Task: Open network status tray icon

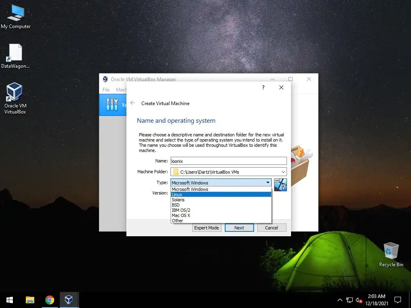Action: tap(349, 300)
